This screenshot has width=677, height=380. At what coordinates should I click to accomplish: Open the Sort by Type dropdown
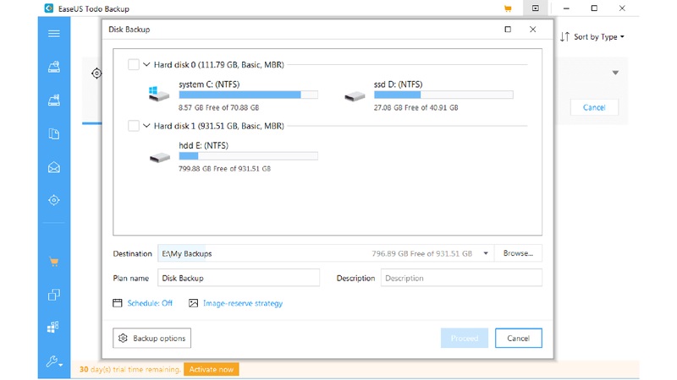(599, 36)
